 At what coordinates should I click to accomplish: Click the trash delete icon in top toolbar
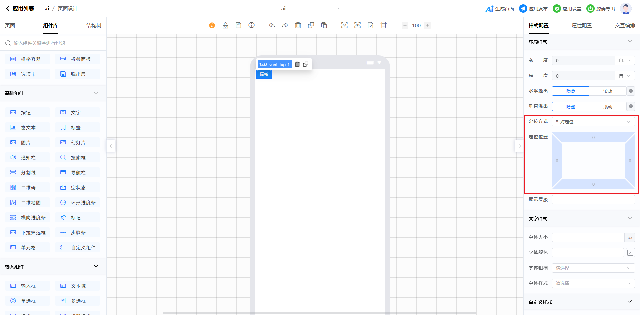[x=298, y=25]
